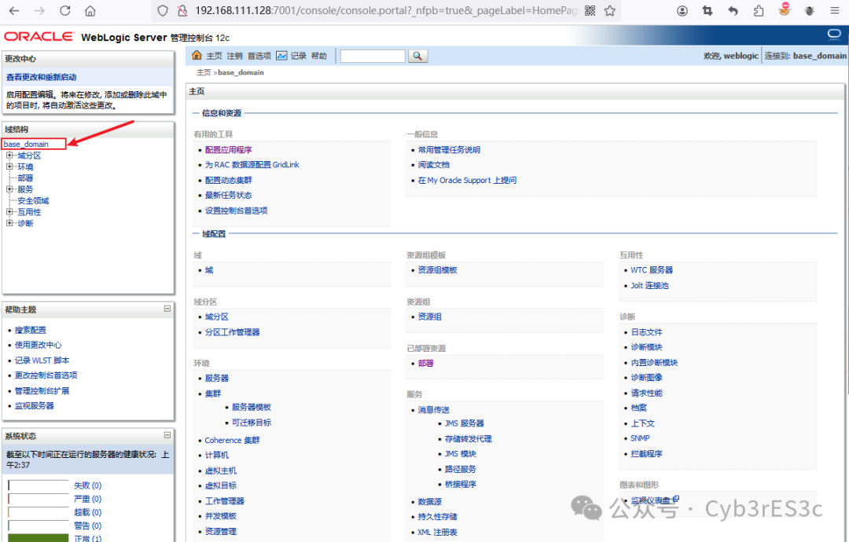Focus the console search input field

tap(373, 56)
